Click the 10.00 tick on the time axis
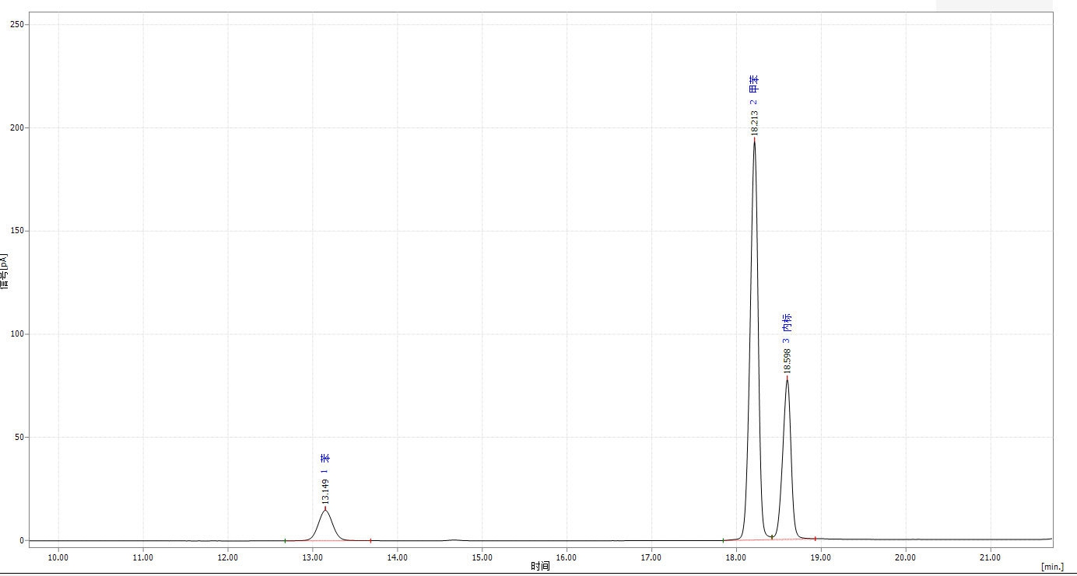 tap(58, 557)
